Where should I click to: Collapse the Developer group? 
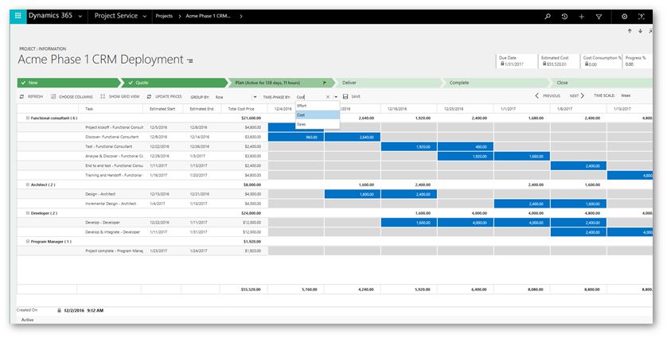pyautogui.click(x=28, y=213)
